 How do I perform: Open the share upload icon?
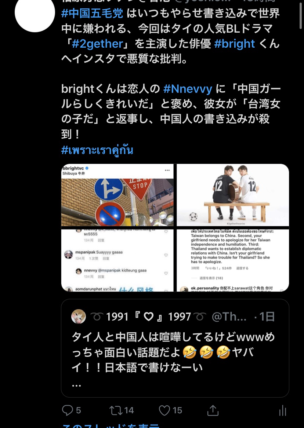(x=213, y=410)
